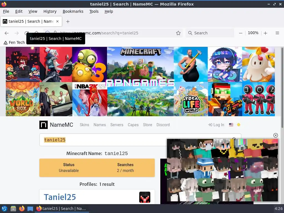Open the Servers page link
The image size is (284, 213).
click(x=117, y=125)
